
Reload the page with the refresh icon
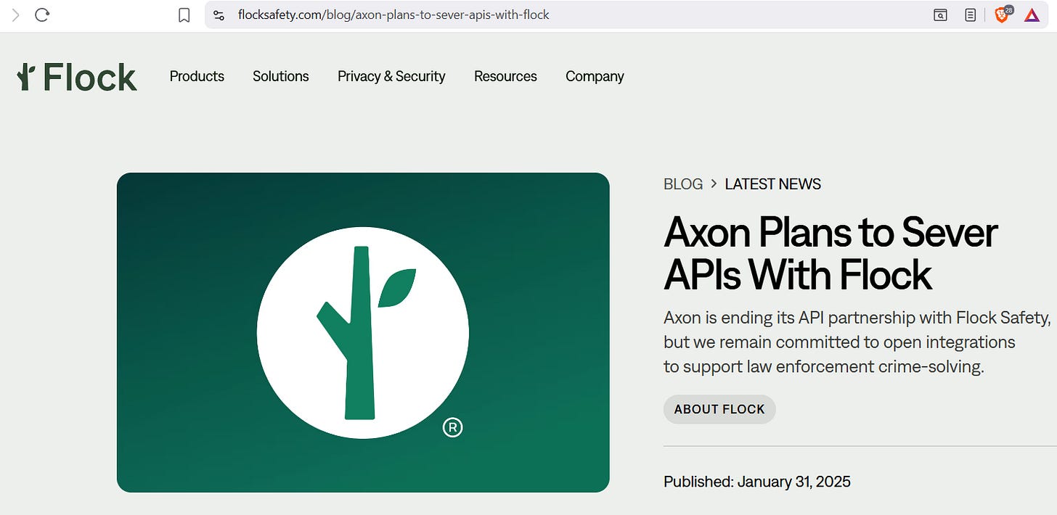coord(42,15)
